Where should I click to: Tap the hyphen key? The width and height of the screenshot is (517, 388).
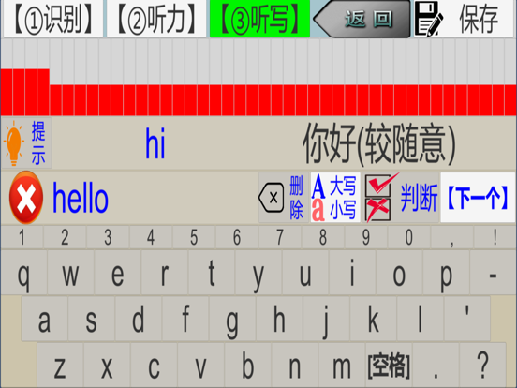(x=493, y=272)
